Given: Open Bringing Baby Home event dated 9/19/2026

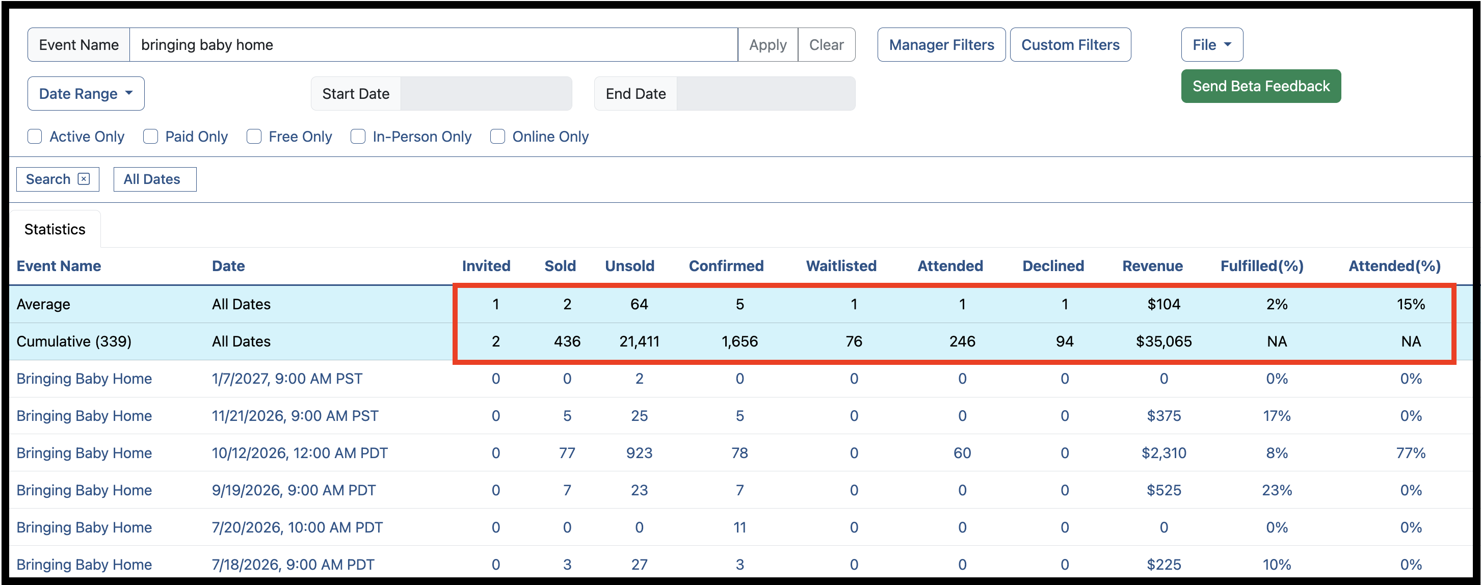Looking at the screenshot, I should (x=84, y=490).
